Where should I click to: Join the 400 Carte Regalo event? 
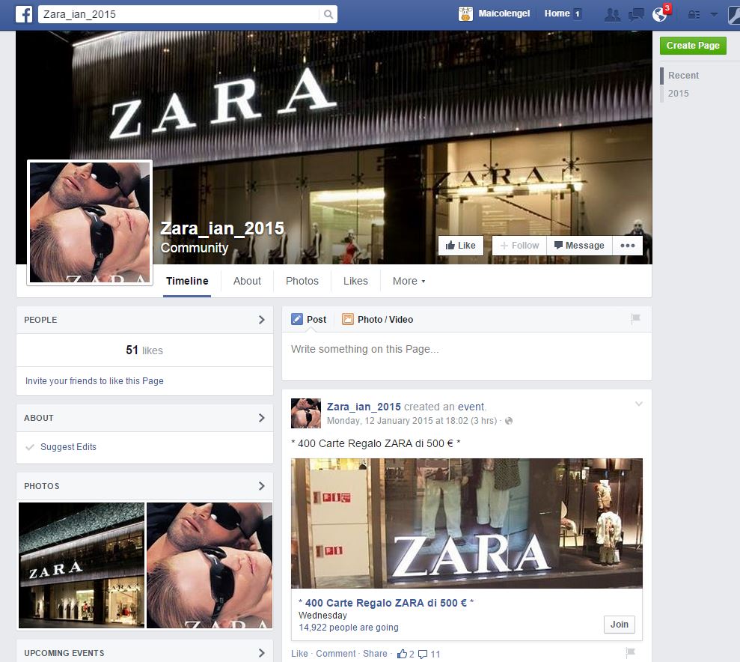(620, 625)
